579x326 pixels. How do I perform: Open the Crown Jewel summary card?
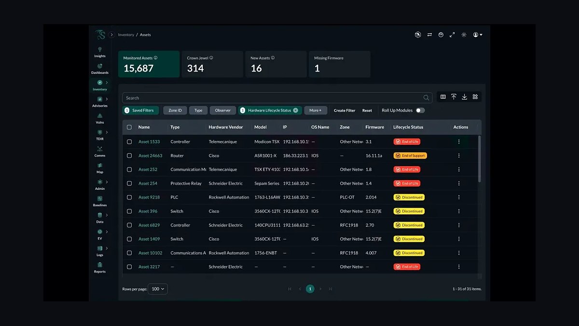coord(212,64)
